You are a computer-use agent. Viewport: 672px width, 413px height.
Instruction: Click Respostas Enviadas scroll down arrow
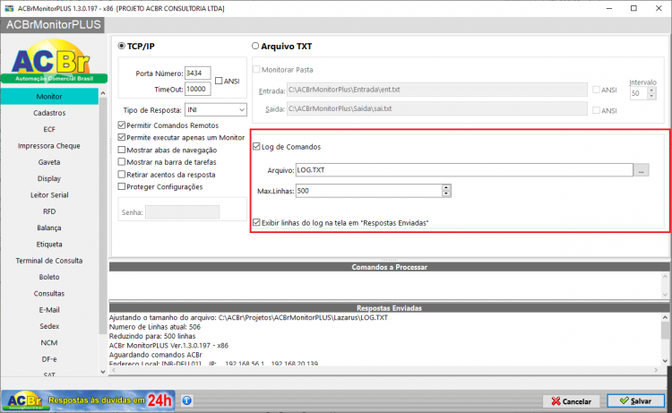click(665, 361)
